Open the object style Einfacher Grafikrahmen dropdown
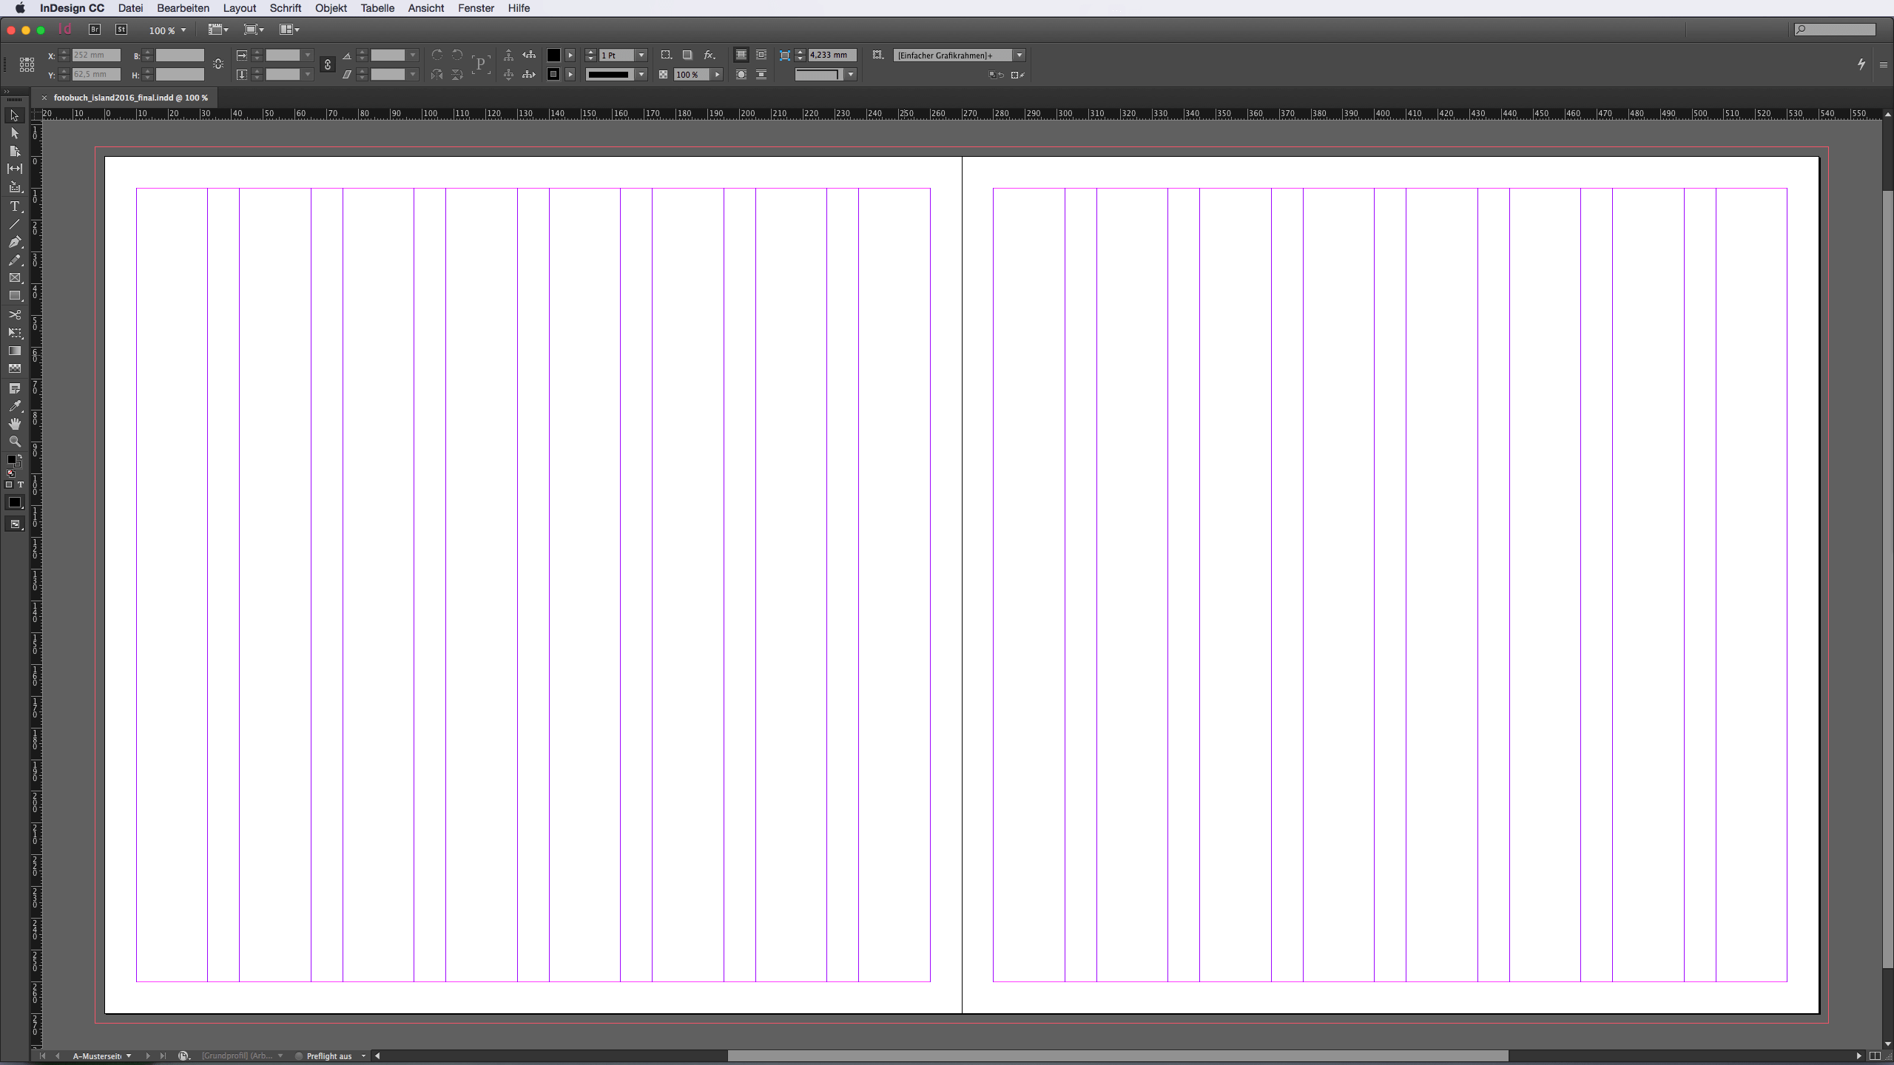 1019,55
